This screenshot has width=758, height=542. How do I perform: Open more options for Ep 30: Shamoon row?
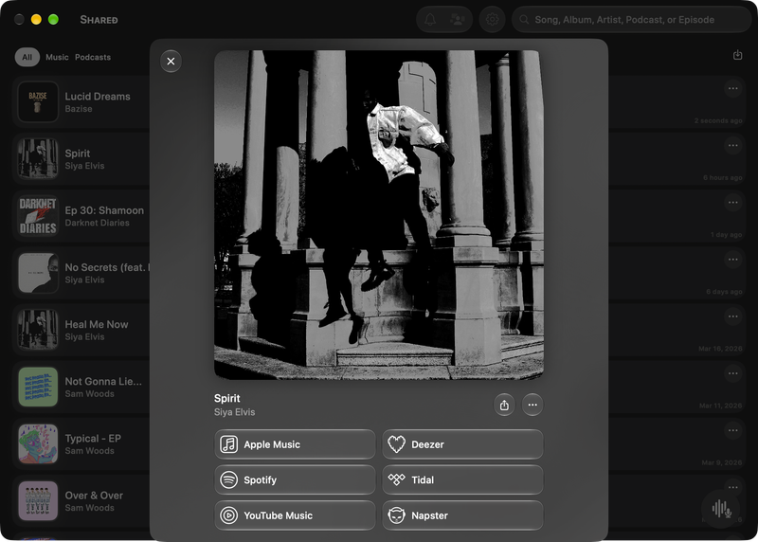click(732, 203)
